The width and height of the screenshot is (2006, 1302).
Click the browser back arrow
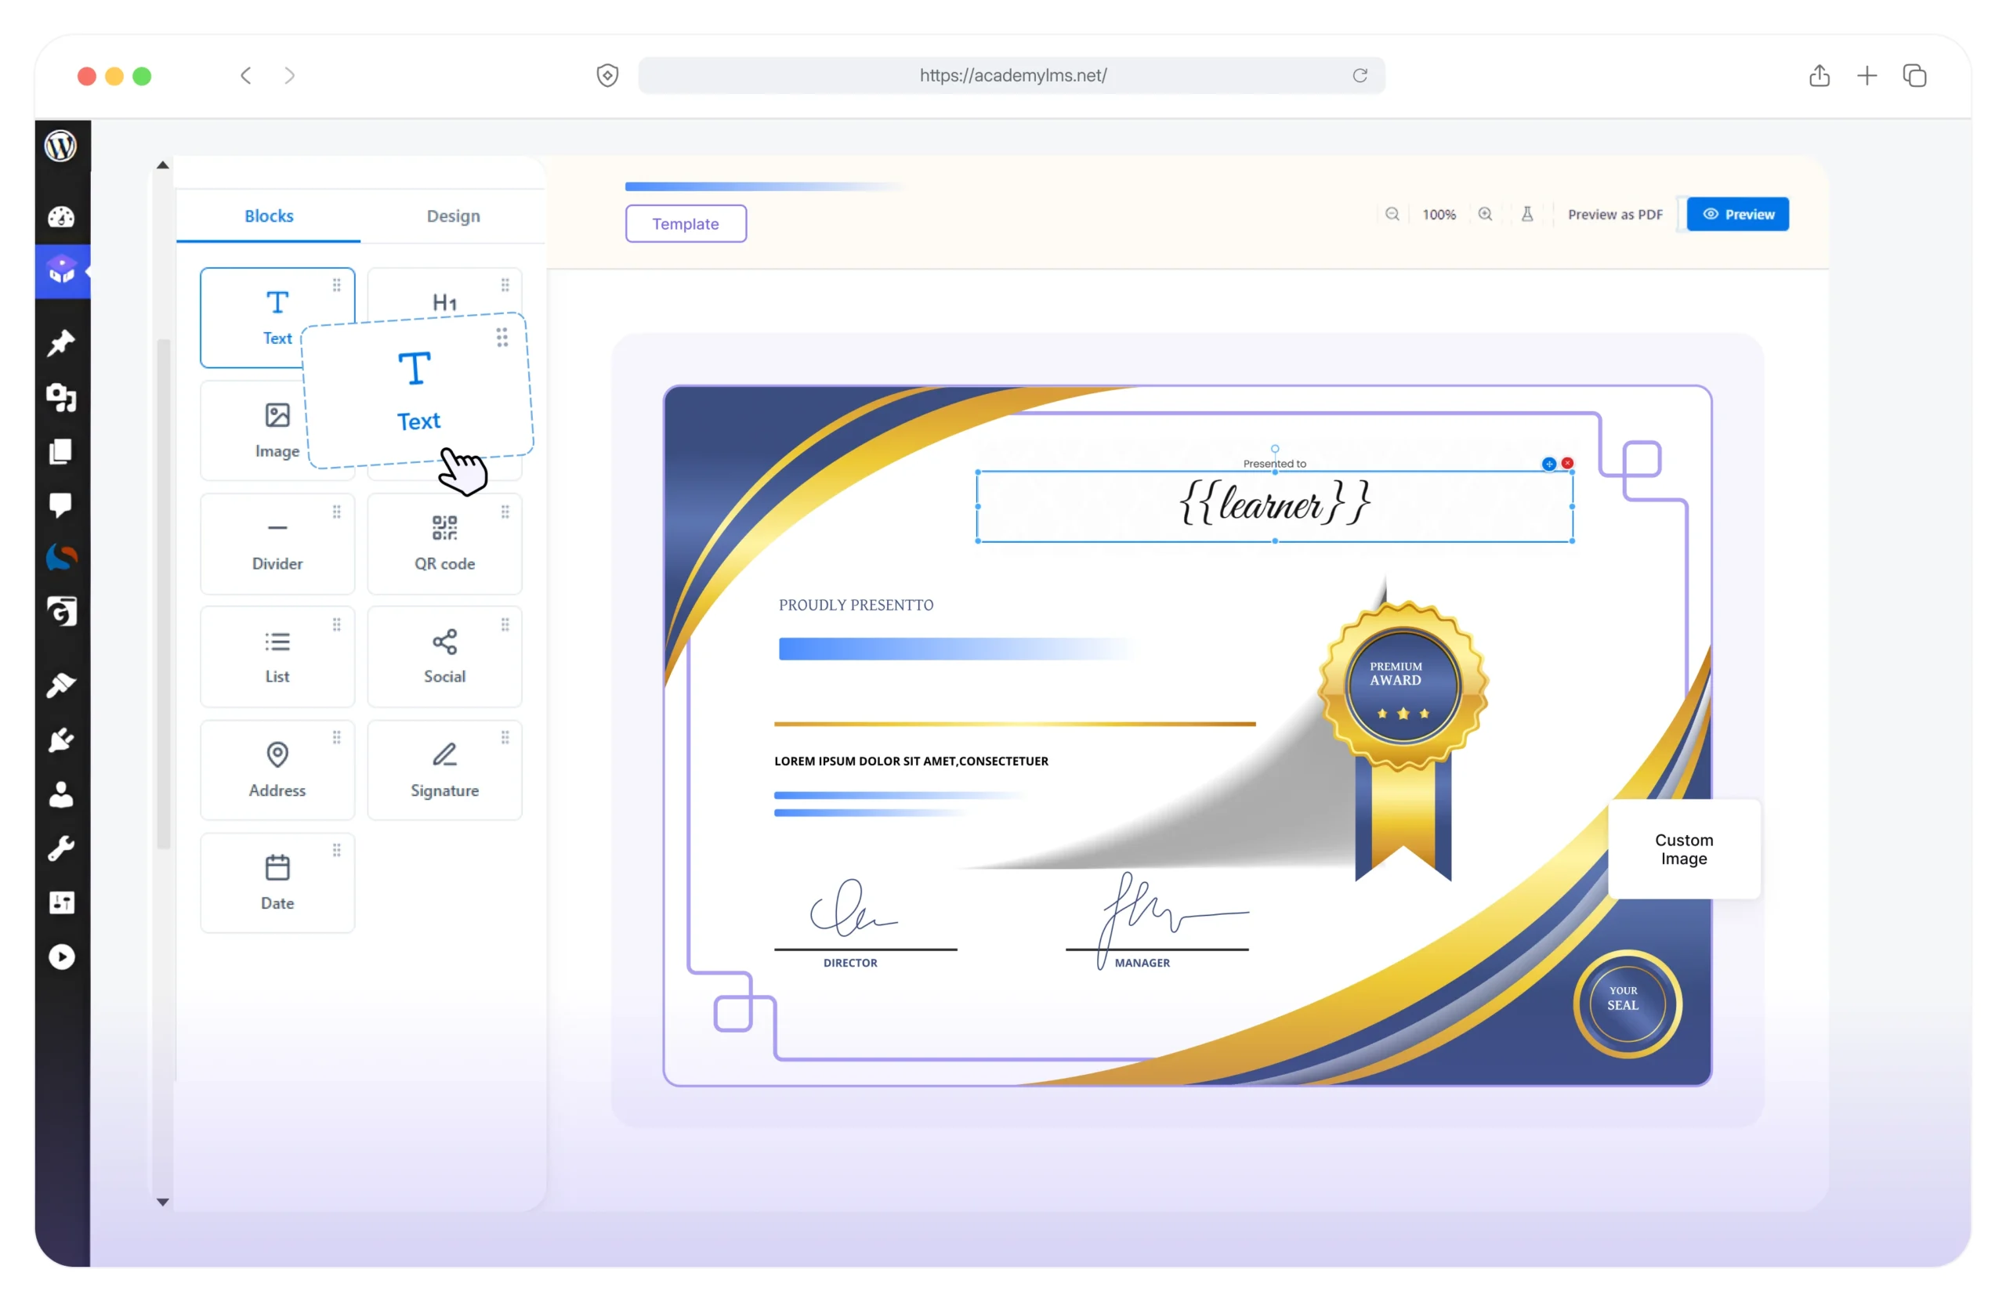245,75
